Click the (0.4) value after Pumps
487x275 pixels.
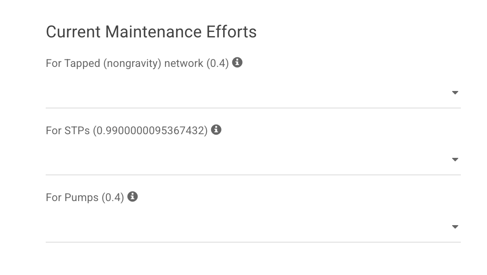113,197
